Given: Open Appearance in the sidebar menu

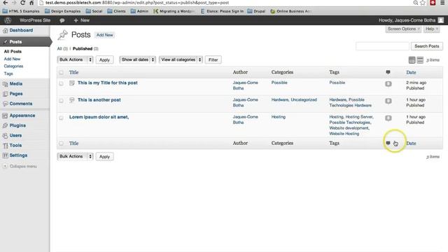Looking at the screenshot, I should (22, 115).
